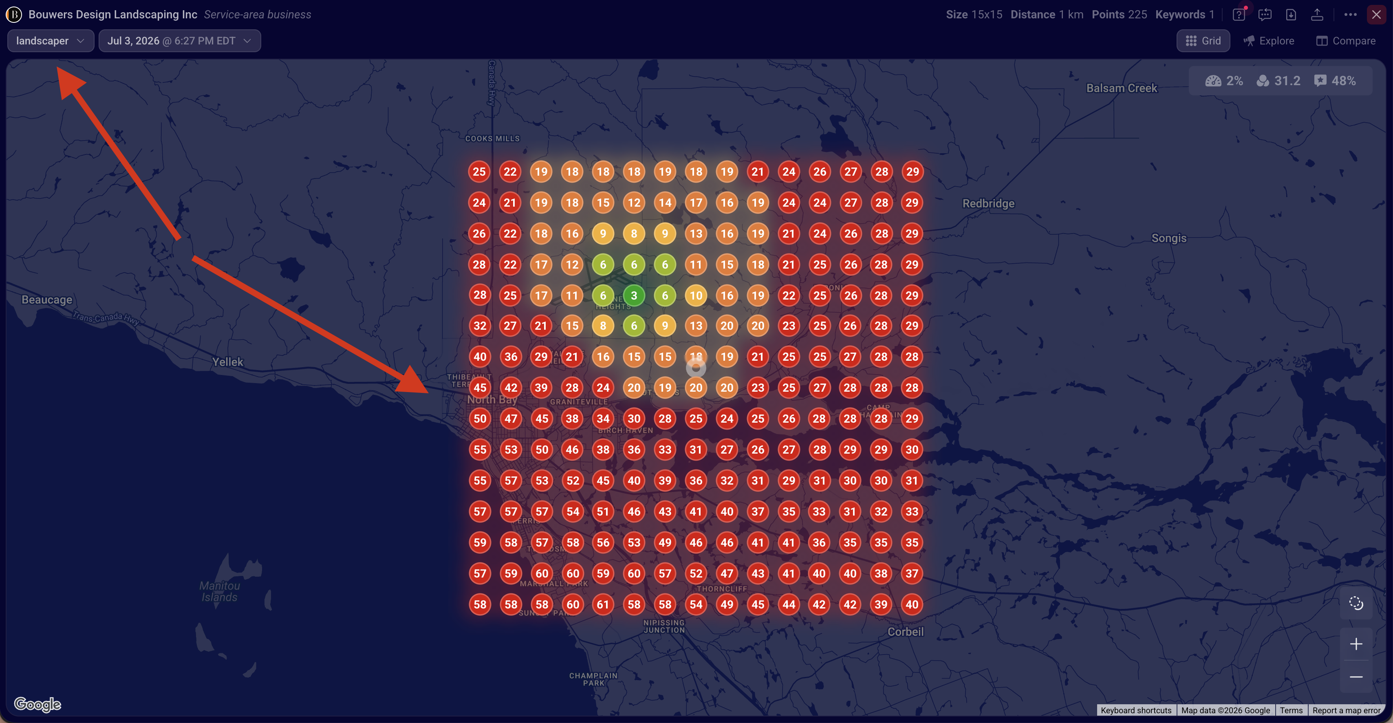Select the green grid point ranked 3
1393x723 pixels.
pyautogui.click(x=634, y=296)
